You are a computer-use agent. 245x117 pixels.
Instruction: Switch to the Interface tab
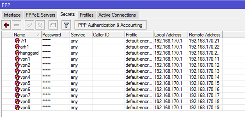[12, 15]
